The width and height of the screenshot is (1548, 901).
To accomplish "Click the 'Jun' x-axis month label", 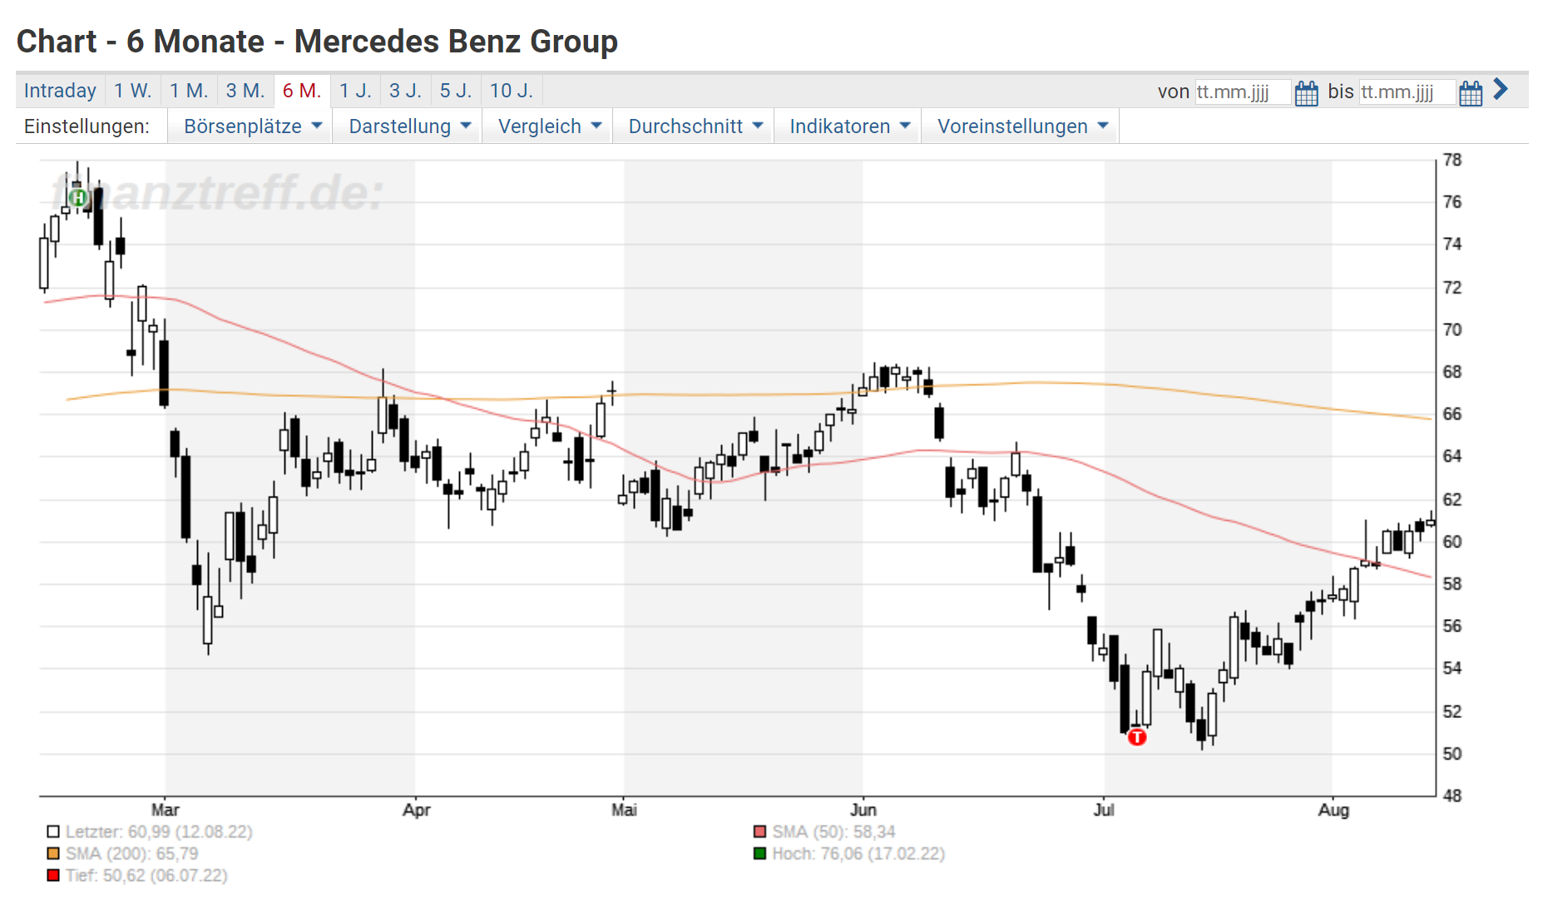I will pyautogui.click(x=863, y=809).
